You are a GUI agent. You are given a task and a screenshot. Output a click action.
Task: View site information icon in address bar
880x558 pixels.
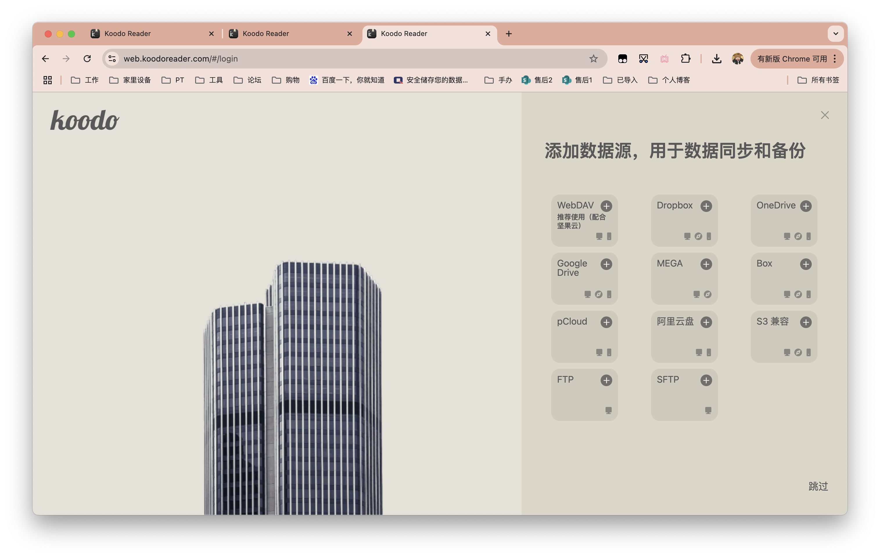pyautogui.click(x=112, y=58)
